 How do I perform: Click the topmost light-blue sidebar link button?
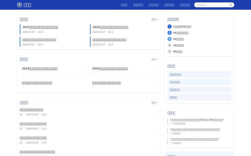click(x=199, y=75)
